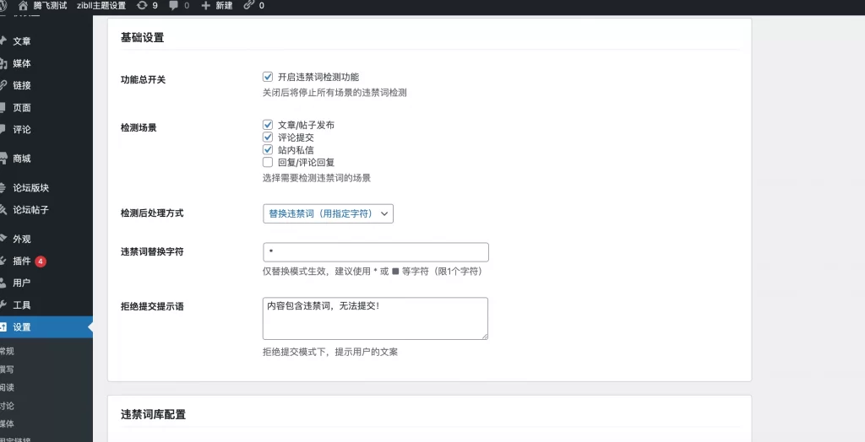Image resolution: width=865 pixels, height=442 pixels.
Task: Click the 商城 shop icon in sidebar
Action: (x=3, y=159)
